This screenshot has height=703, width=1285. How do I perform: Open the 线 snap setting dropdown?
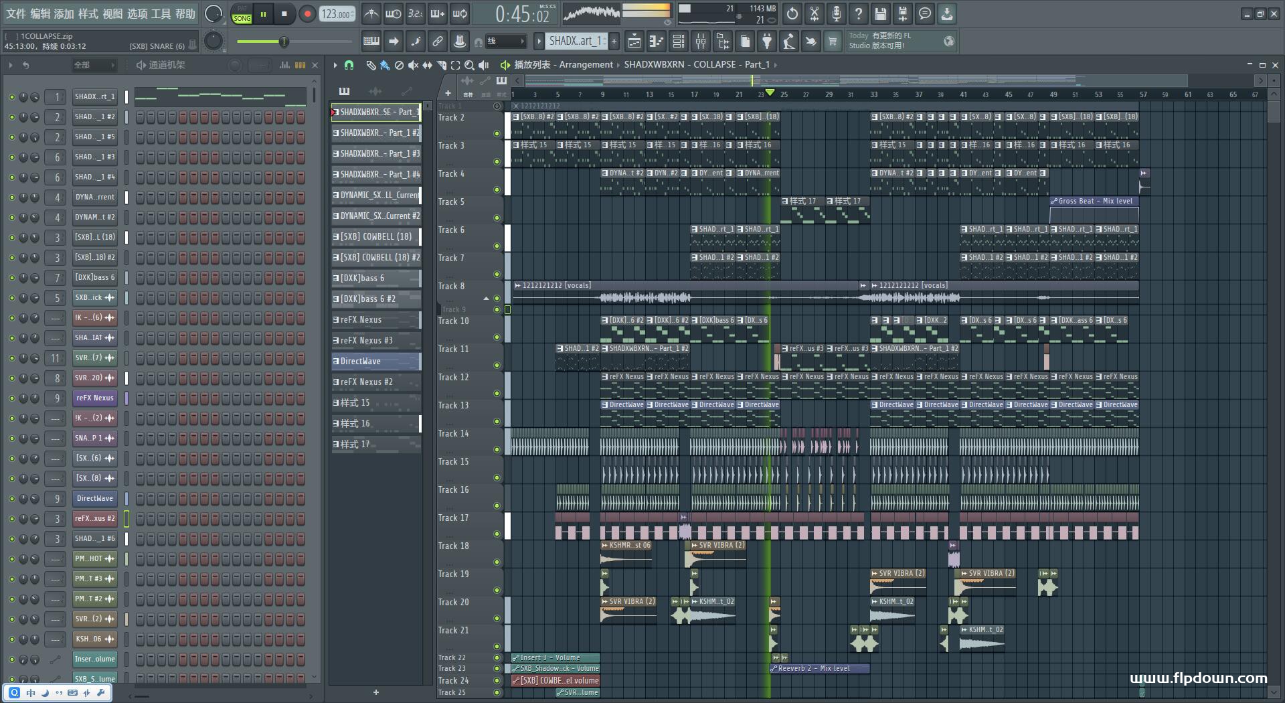pyautogui.click(x=505, y=42)
